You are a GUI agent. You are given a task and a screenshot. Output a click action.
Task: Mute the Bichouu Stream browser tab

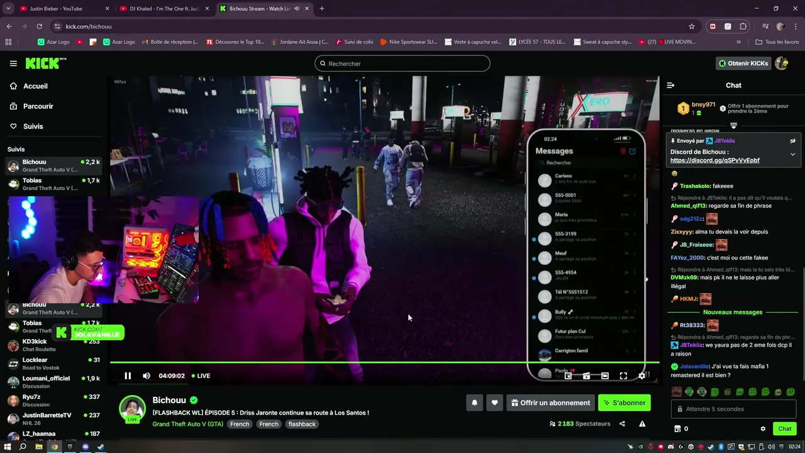(297, 9)
